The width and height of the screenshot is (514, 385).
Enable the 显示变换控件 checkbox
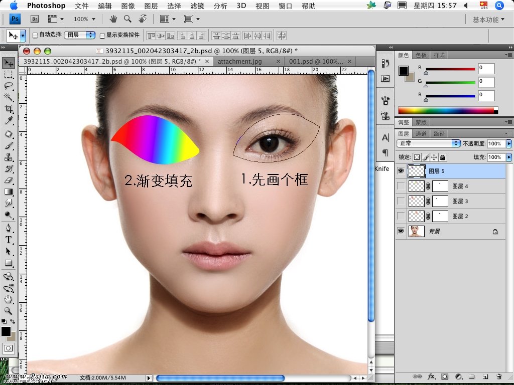coord(102,36)
